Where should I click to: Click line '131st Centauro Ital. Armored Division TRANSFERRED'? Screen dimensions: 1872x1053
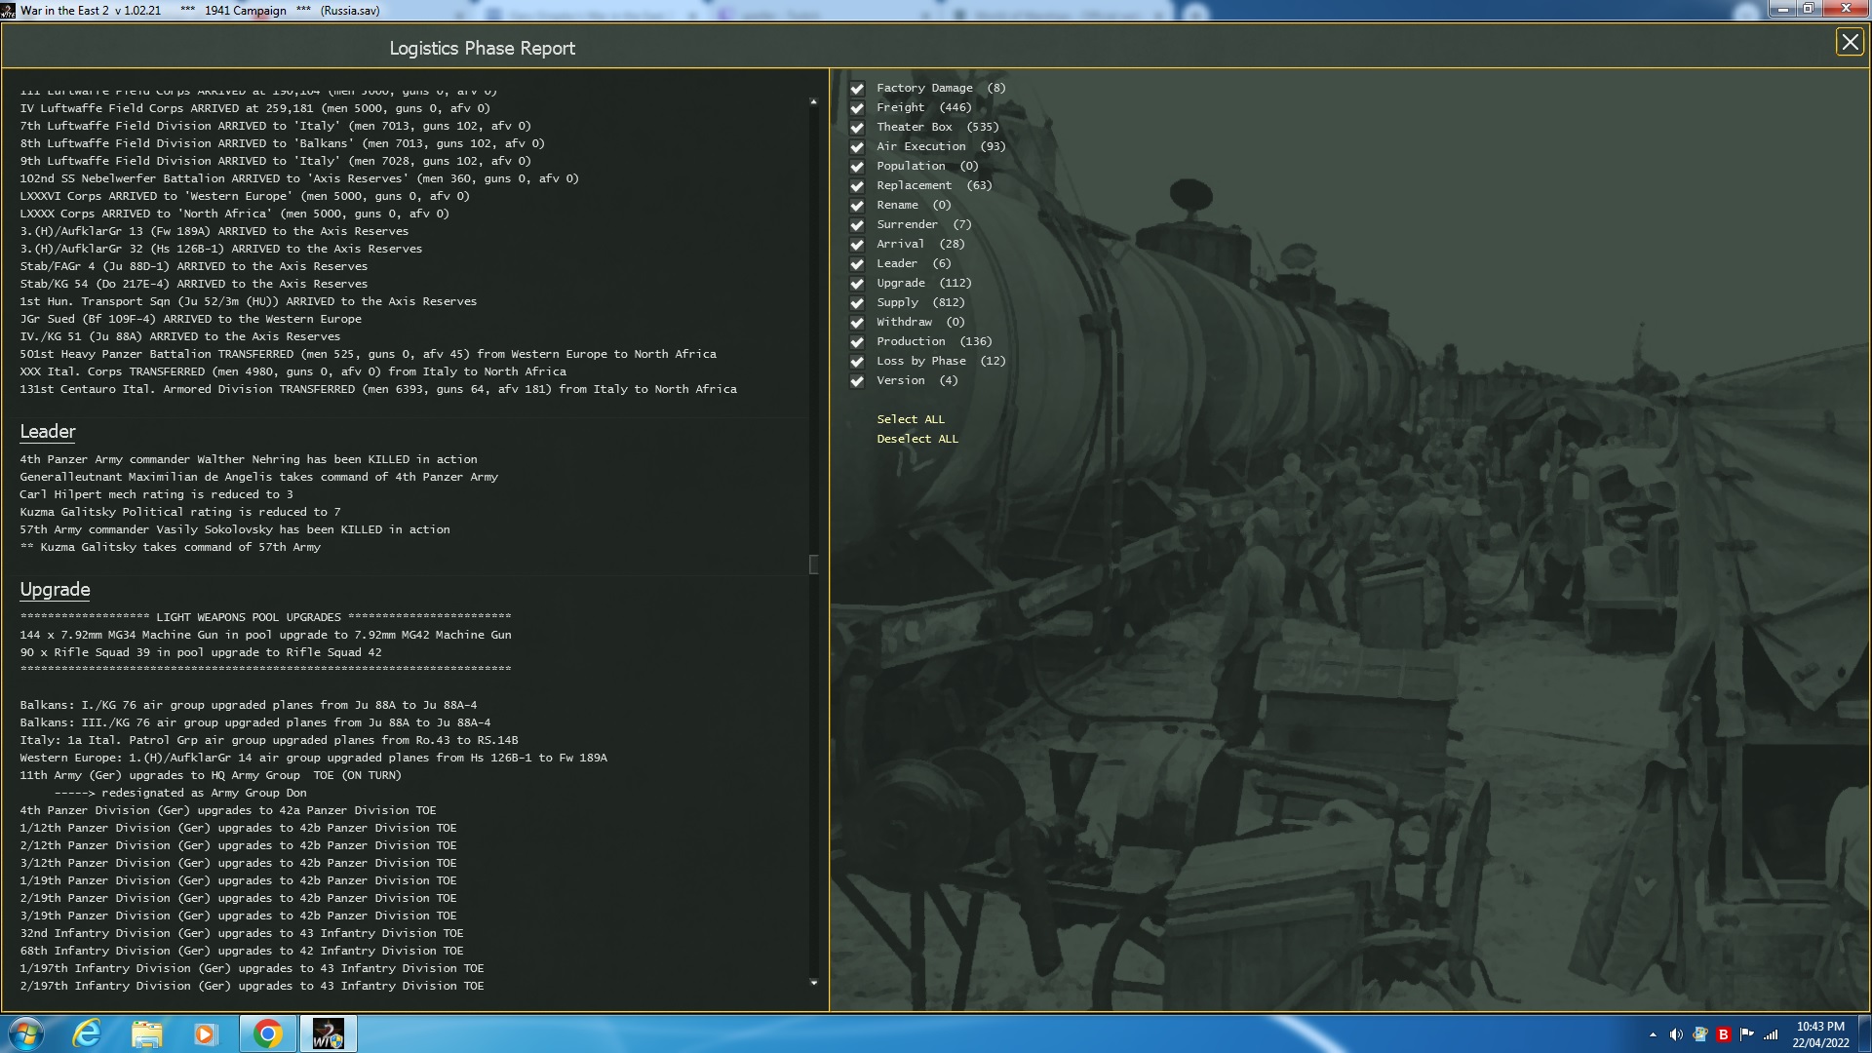pyautogui.click(x=378, y=389)
